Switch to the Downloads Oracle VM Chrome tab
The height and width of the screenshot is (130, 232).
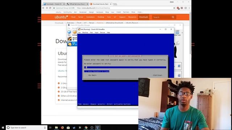tap(54, 4)
